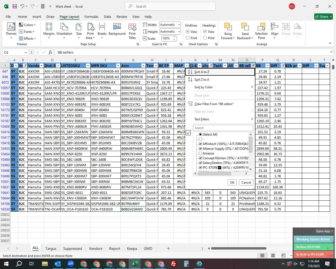This screenshot has width=336, height=269.
Task: Add a new sheet with plus icon
Action: tap(168, 248)
